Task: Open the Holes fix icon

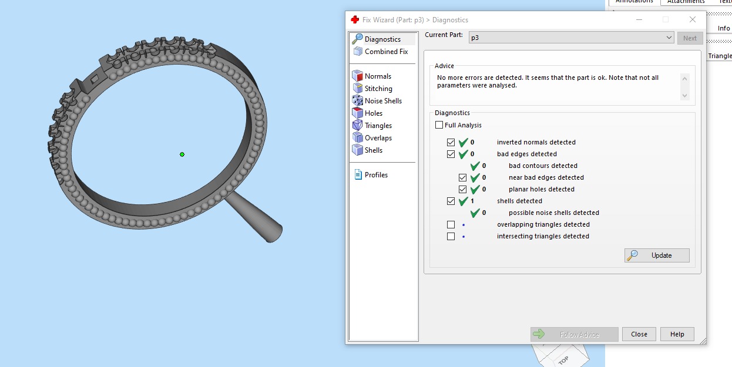Action: pos(357,113)
